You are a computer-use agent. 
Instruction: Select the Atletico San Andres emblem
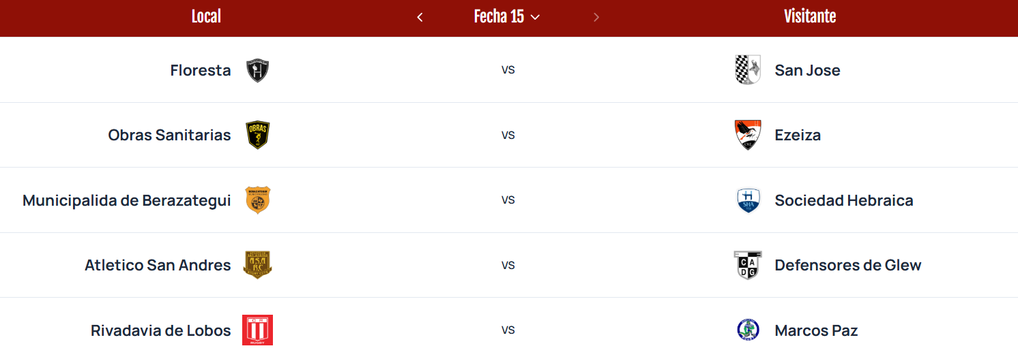[257, 265]
